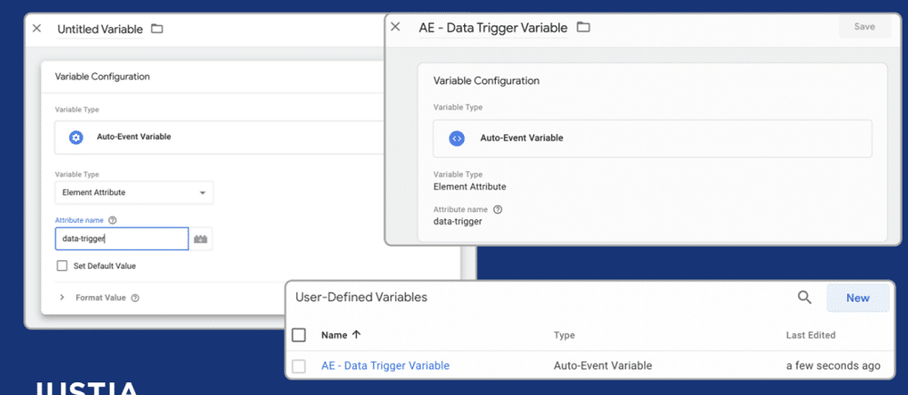Click the folder icon beside AE - Data Trigger Variable
Screen dimensions: 908x395
point(583,27)
